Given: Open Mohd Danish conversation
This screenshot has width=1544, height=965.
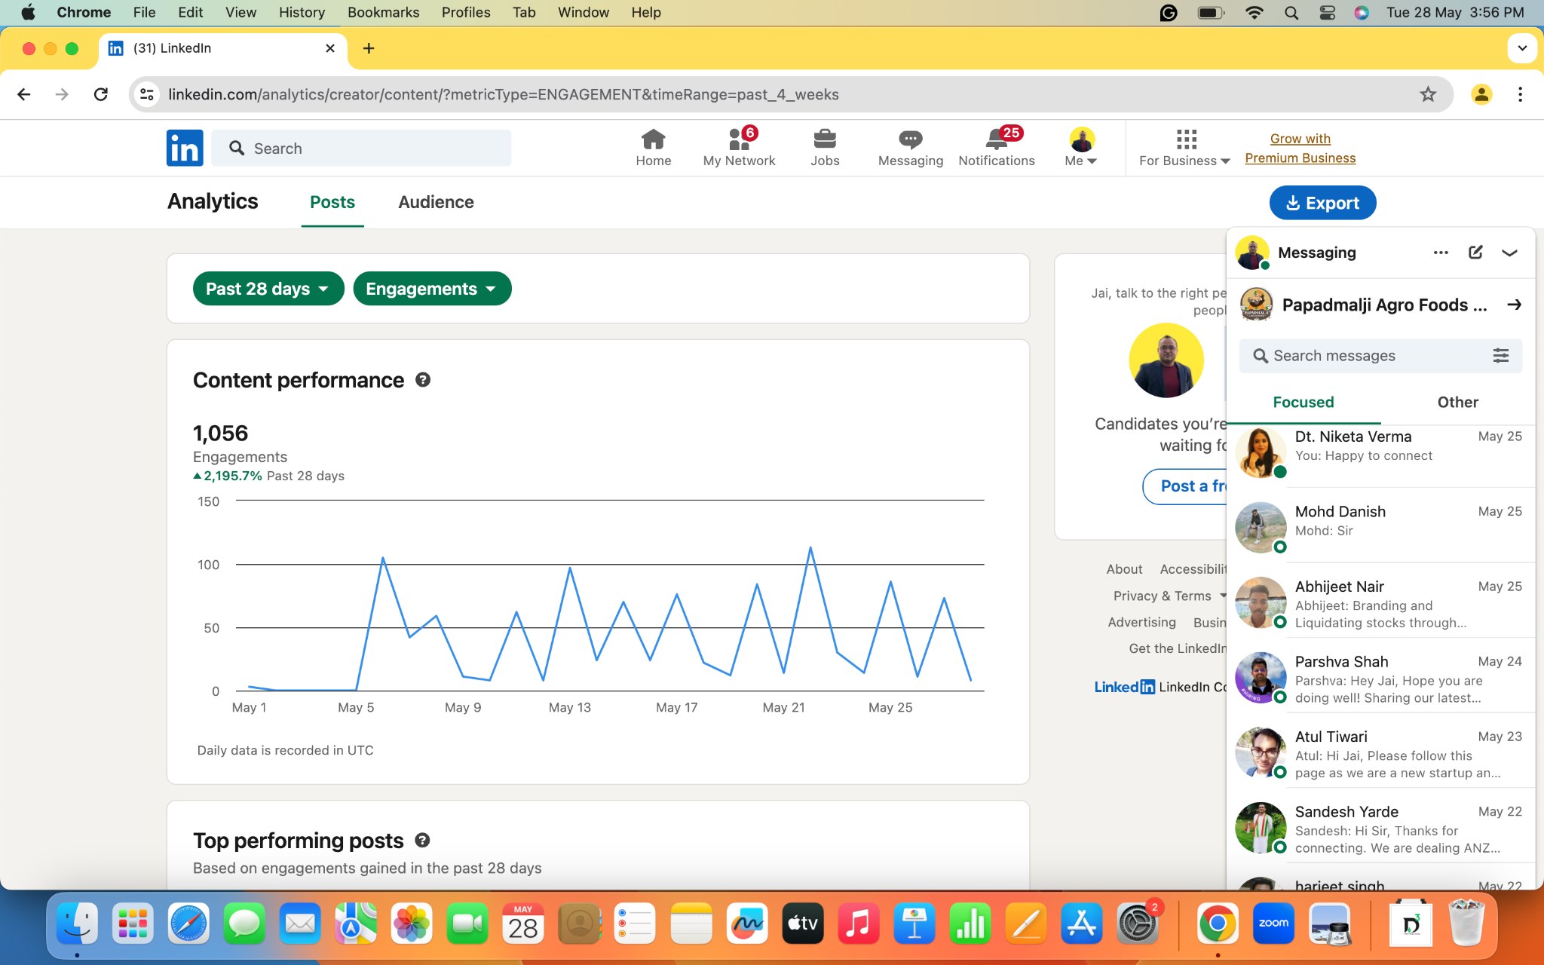Looking at the screenshot, I should pos(1380,525).
